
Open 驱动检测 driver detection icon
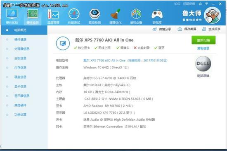[x=95, y=16]
